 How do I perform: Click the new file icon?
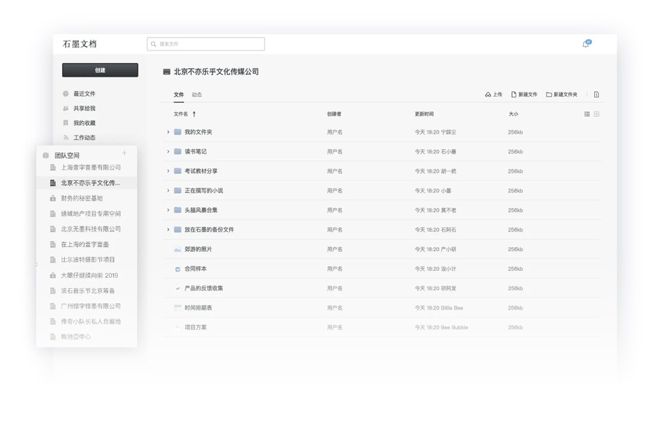point(514,95)
